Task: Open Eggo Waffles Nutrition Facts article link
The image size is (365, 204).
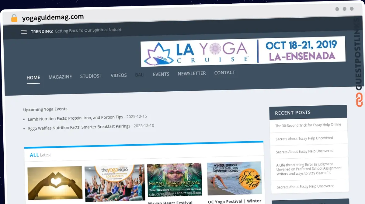Action: point(79,127)
